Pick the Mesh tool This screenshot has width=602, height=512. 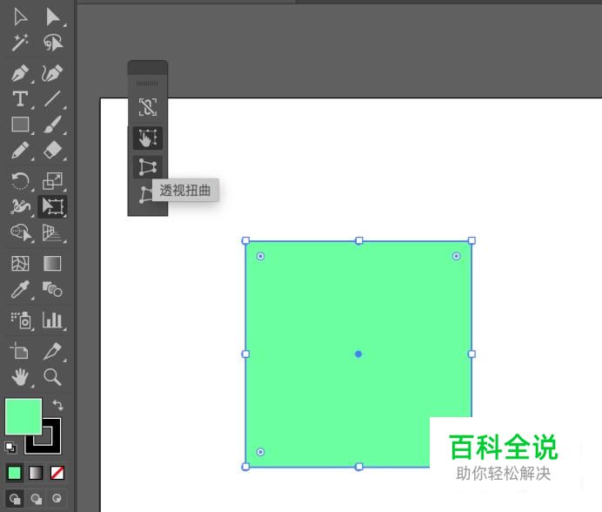click(20, 264)
